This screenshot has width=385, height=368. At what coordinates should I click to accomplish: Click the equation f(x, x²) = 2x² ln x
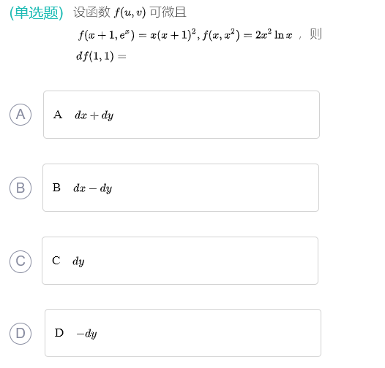tap(247, 35)
